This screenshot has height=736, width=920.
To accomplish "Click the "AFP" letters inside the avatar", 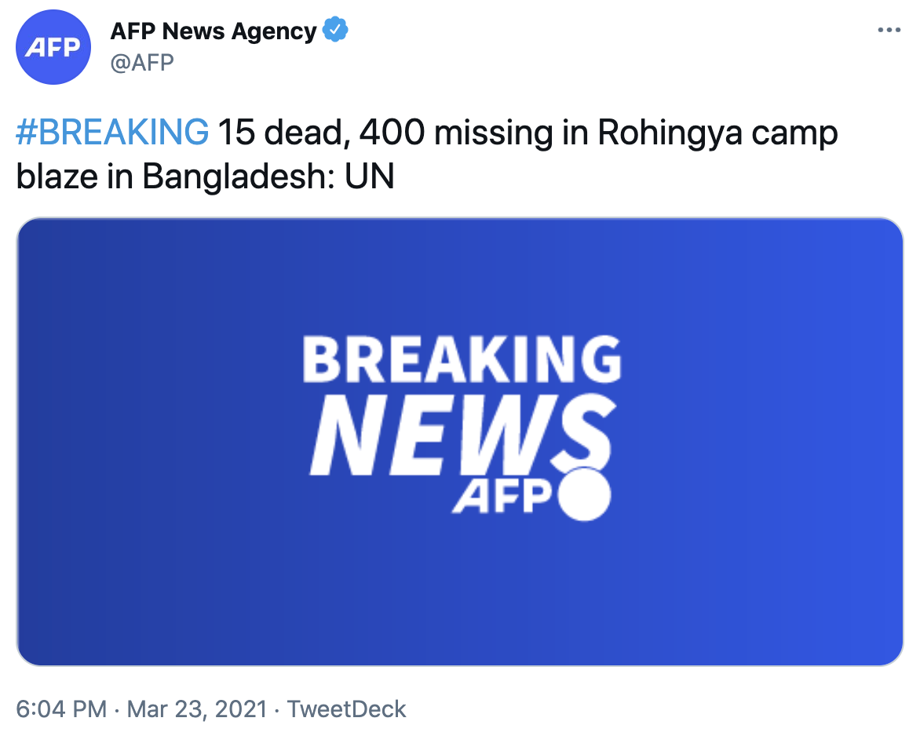I will coord(53,49).
